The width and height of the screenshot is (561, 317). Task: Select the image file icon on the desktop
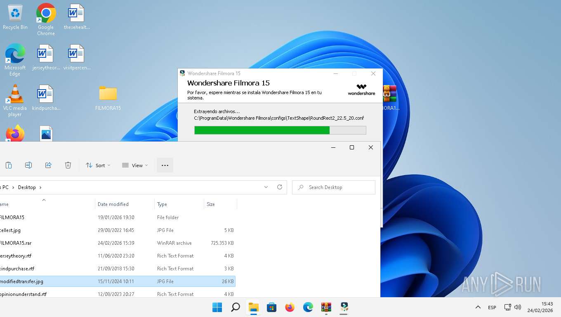point(46,134)
